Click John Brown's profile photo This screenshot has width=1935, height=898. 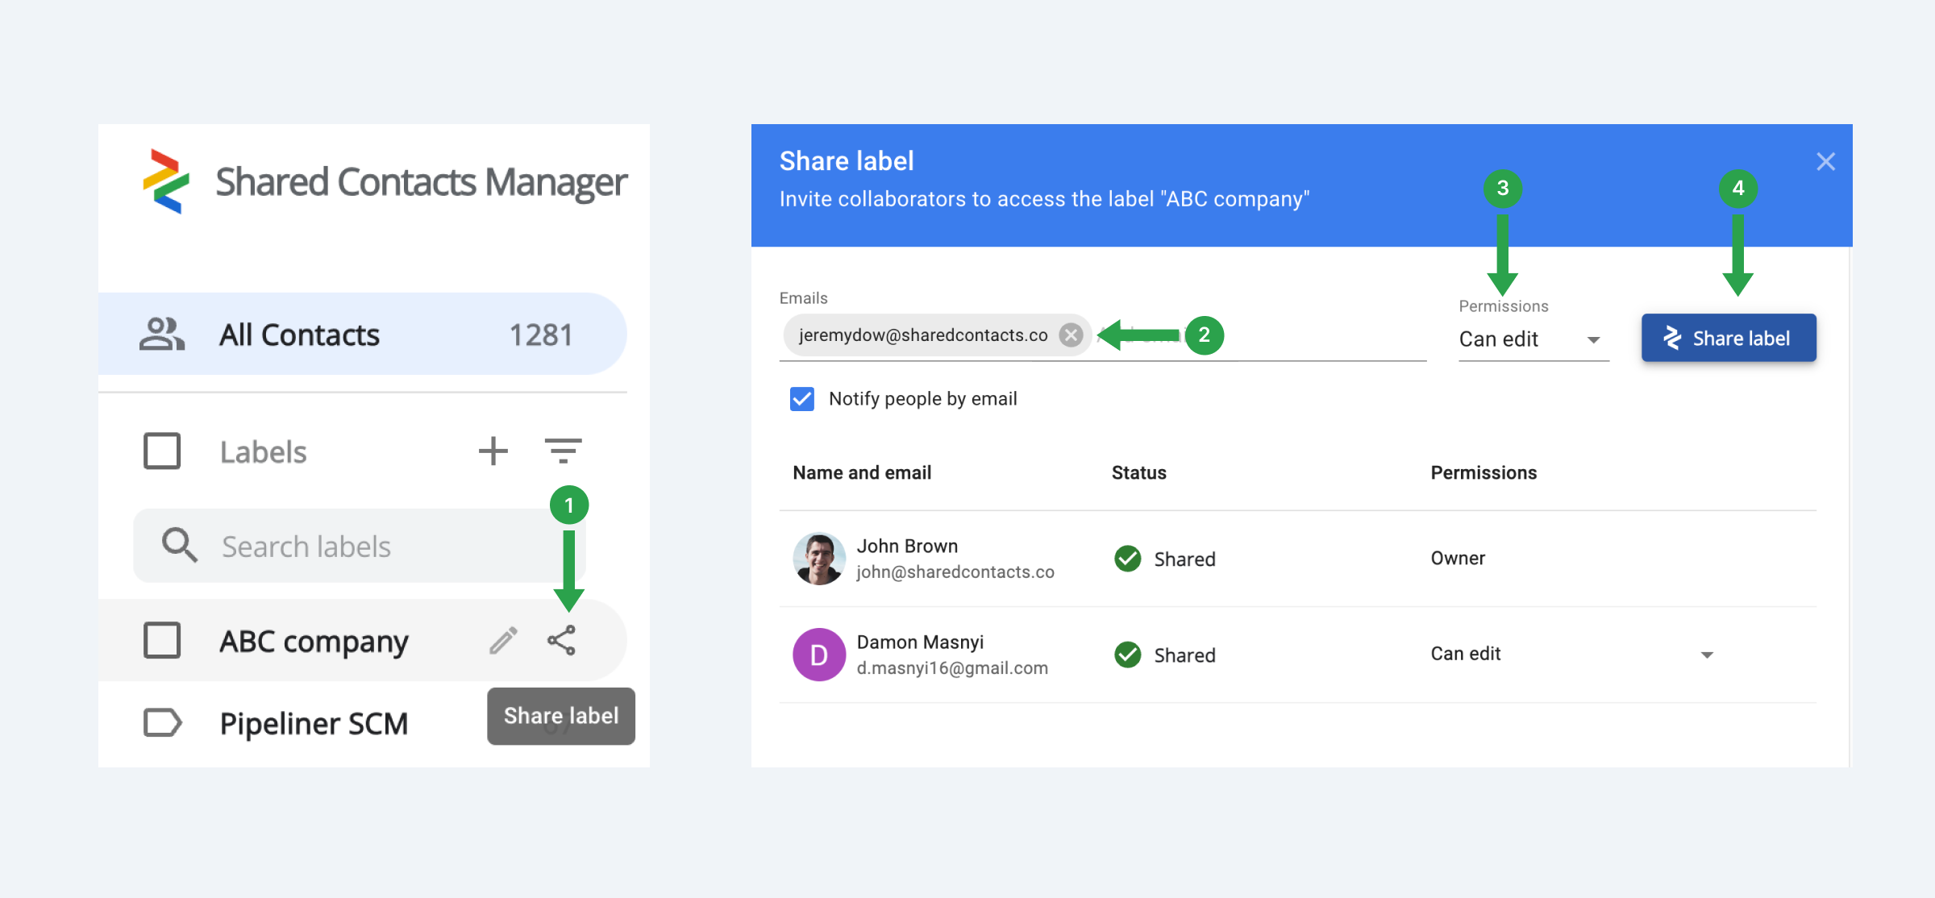819,559
